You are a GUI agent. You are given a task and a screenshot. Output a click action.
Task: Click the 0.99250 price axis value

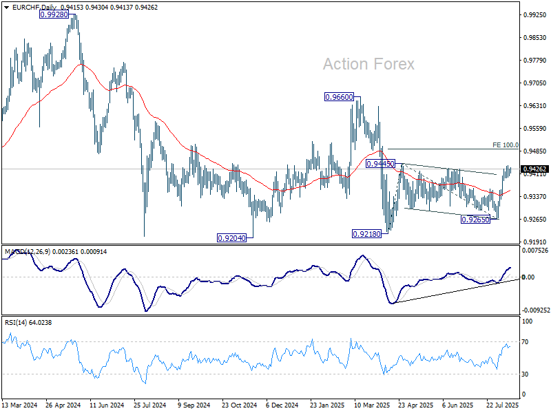(535, 14)
